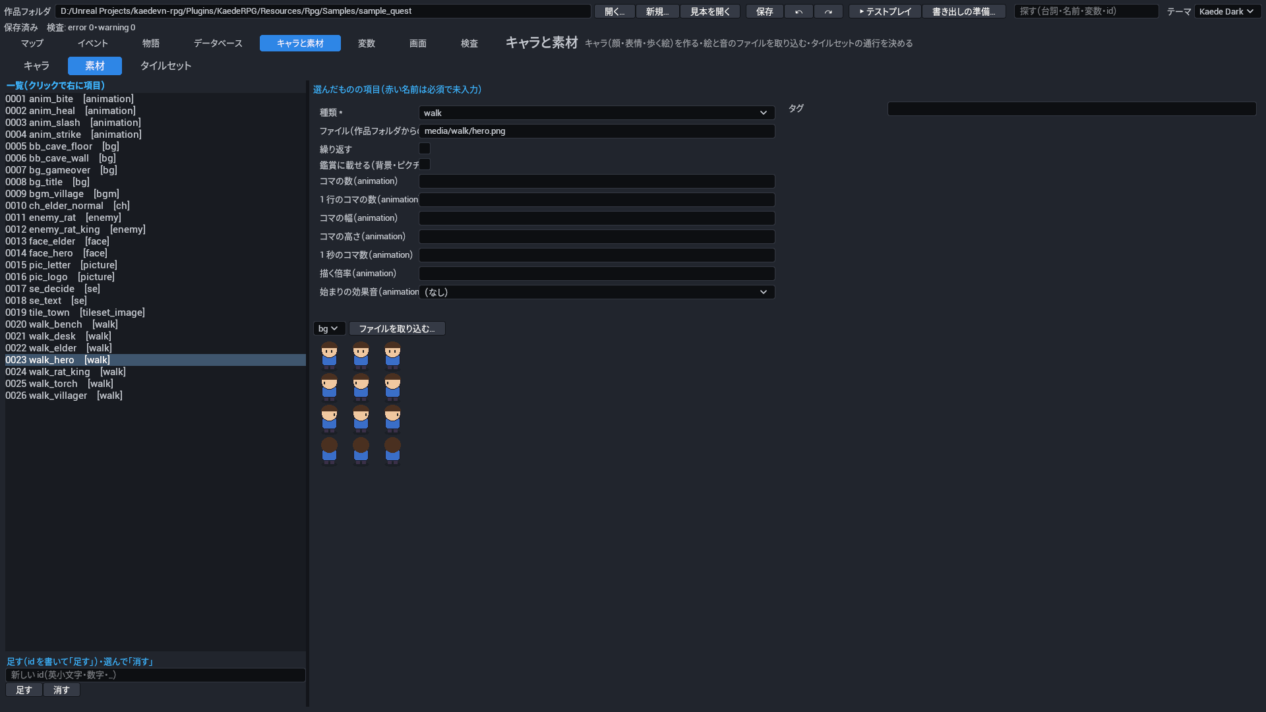This screenshot has height=712, width=1266.
Task: Click the hero walk sprite sheet preview
Action: click(361, 403)
